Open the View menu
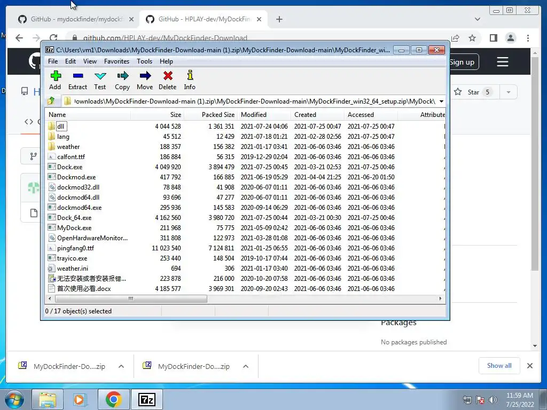The height and width of the screenshot is (410, 547). [x=90, y=61]
